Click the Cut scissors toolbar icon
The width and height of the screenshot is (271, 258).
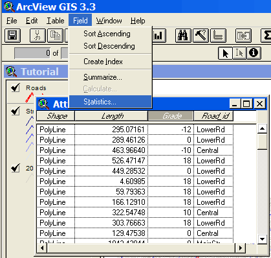pos(38,36)
